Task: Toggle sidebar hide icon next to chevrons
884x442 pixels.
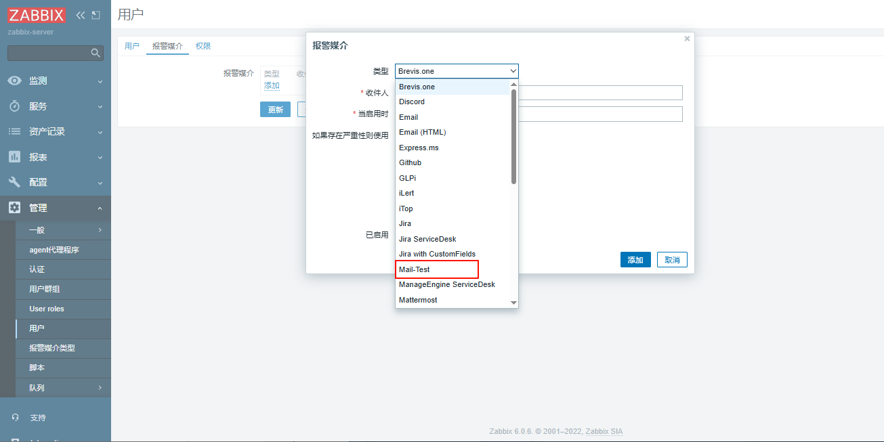Action: tap(96, 15)
